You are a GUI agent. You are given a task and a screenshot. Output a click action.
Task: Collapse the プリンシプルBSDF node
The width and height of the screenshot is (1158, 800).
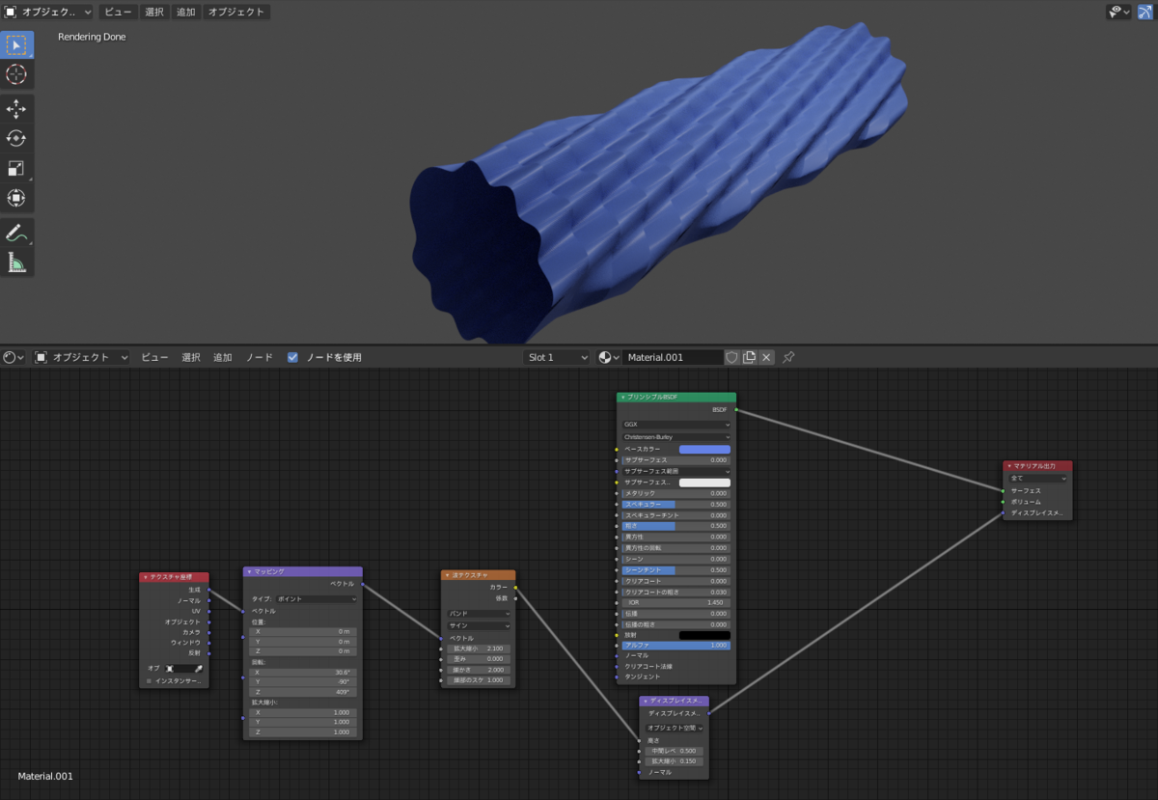pyautogui.click(x=622, y=397)
